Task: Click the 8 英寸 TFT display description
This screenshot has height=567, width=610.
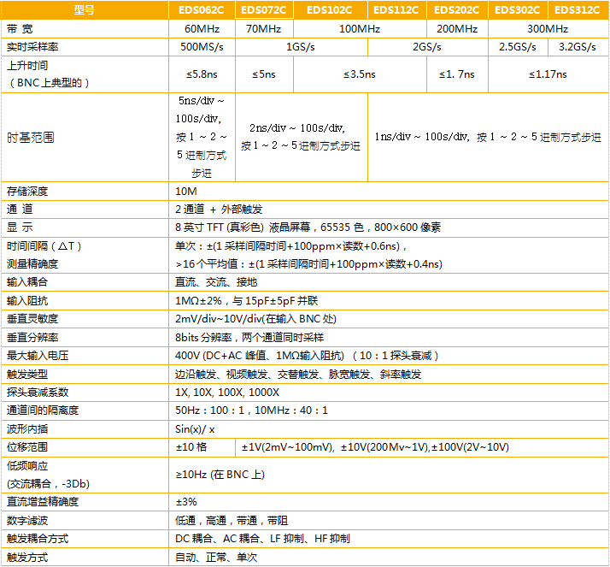Action: (x=308, y=227)
